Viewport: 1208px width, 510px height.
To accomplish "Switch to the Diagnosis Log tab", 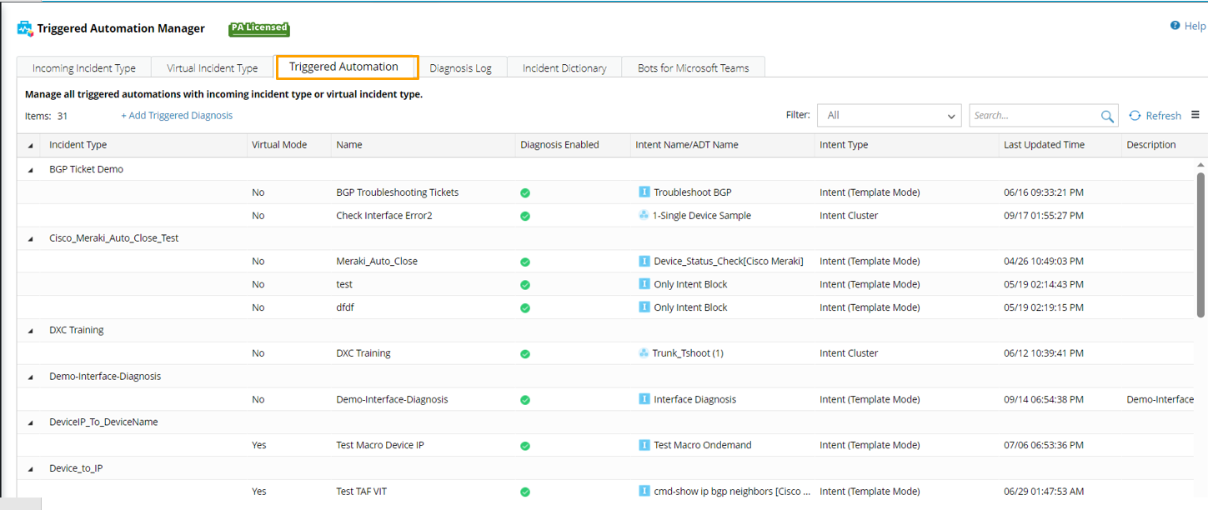I will [x=460, y=68].
